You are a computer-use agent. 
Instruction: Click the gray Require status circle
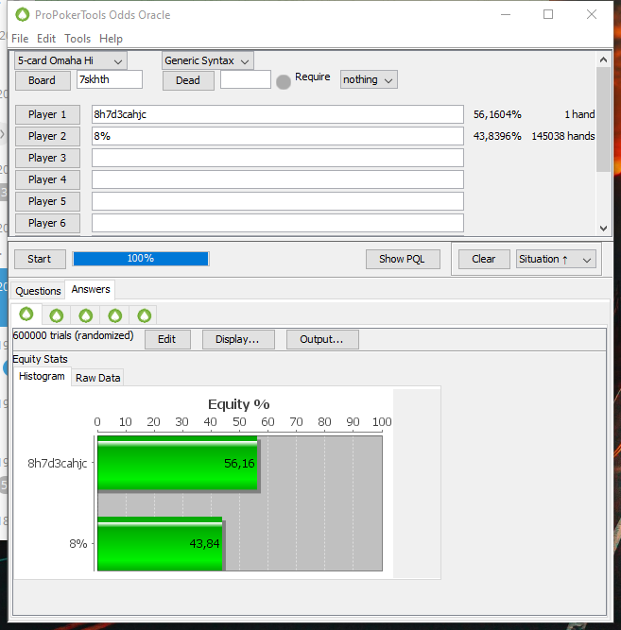coord(284,82)
